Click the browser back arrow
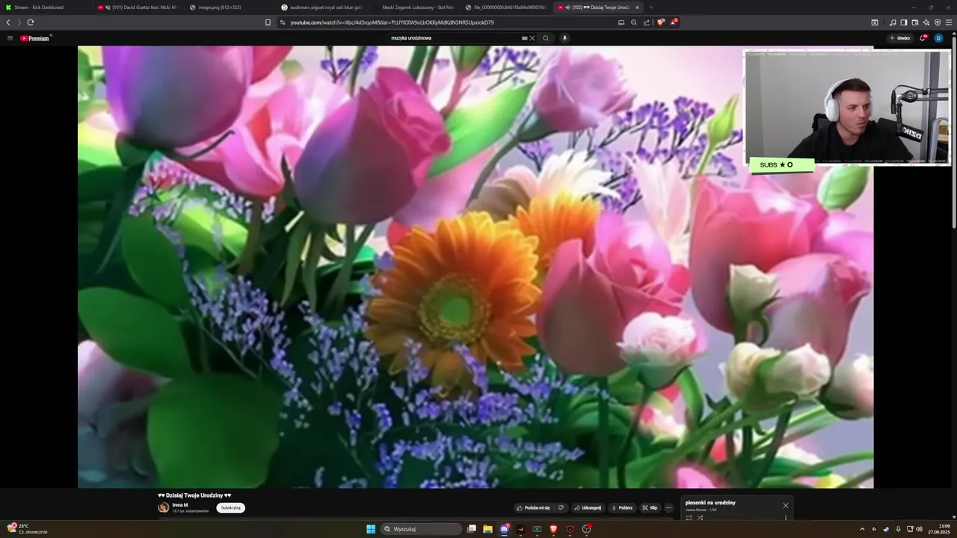 tap(8, 22)
